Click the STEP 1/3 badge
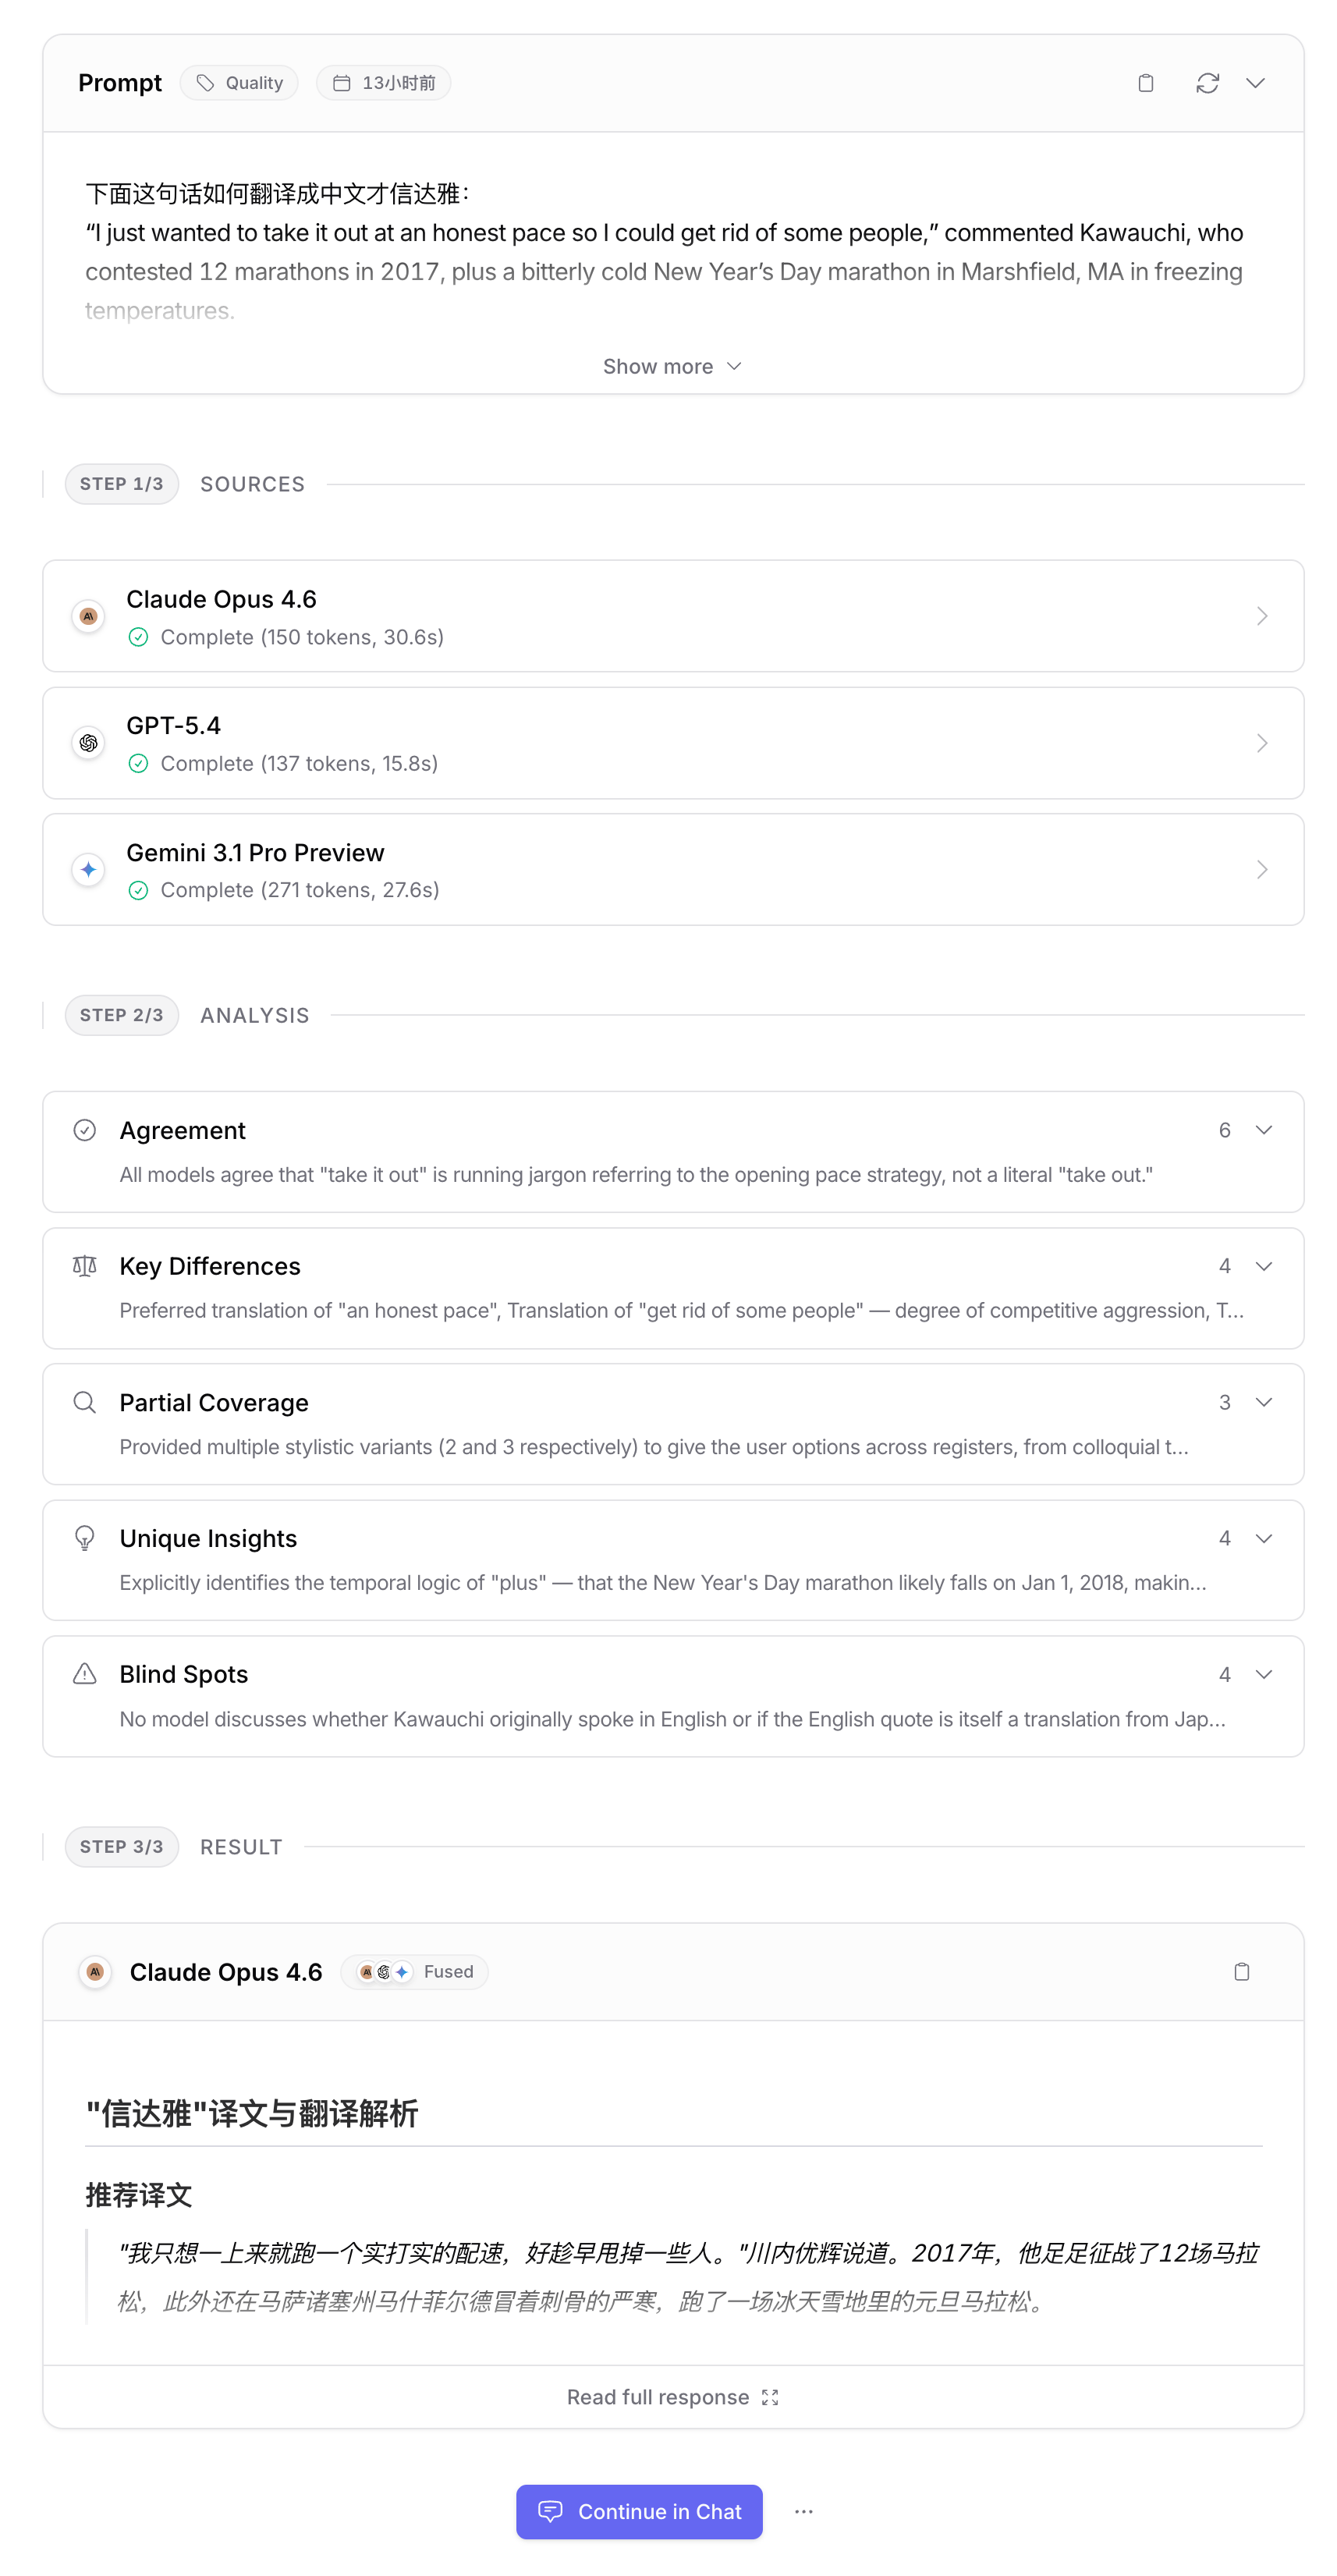Image resolution: width=1337 pixels, height=2576 pixels. [x=122, y=484]
